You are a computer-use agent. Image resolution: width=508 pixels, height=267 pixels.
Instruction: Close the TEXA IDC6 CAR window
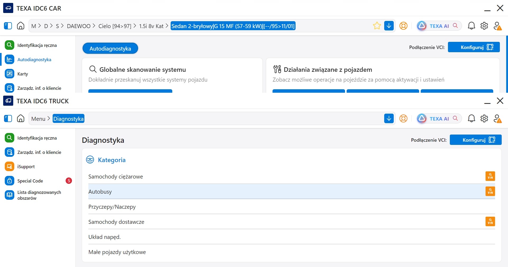pyautogui.click(x=500, y=8)
